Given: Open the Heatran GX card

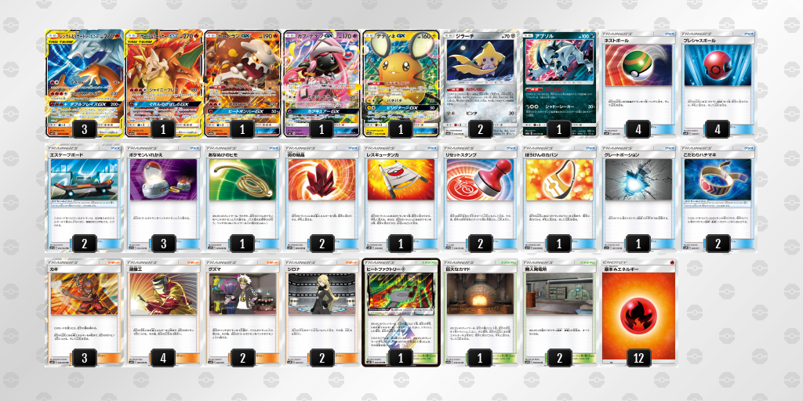Looking at the screenshot, I should tap(243, 83).
